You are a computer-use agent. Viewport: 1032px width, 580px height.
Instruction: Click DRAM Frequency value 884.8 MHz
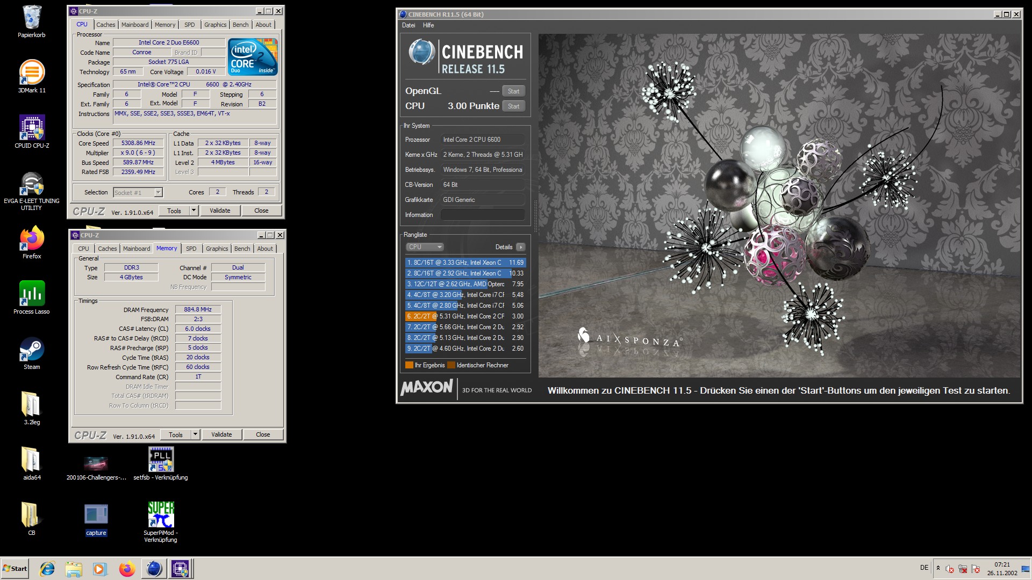[x=198, y=310]
